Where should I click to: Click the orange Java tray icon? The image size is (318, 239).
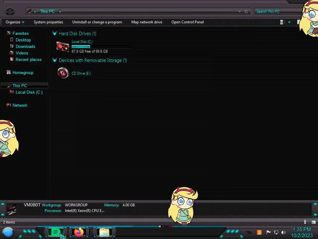[x=259, y=232]
